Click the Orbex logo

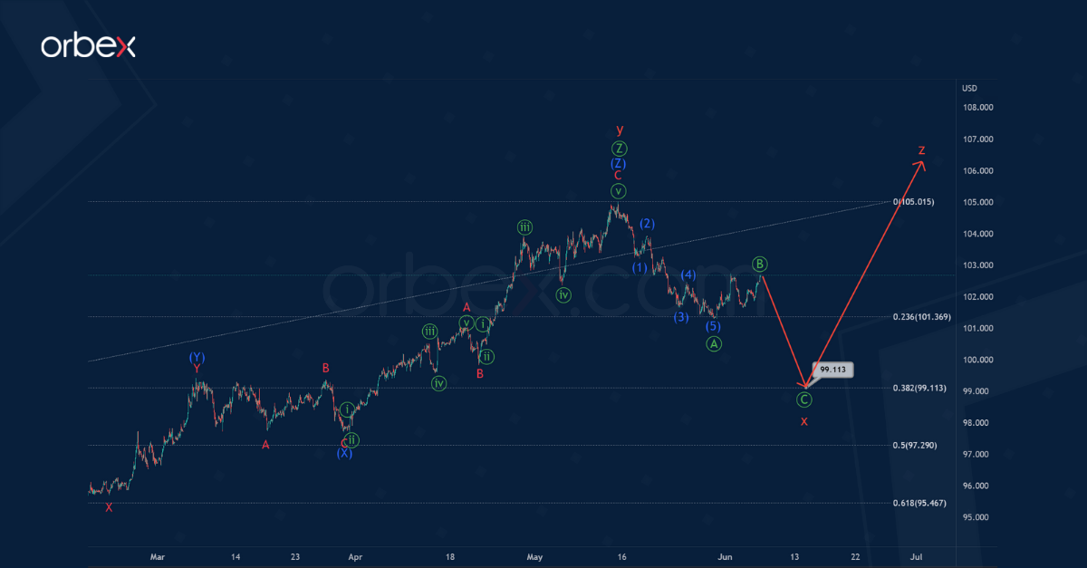(88, 47)
